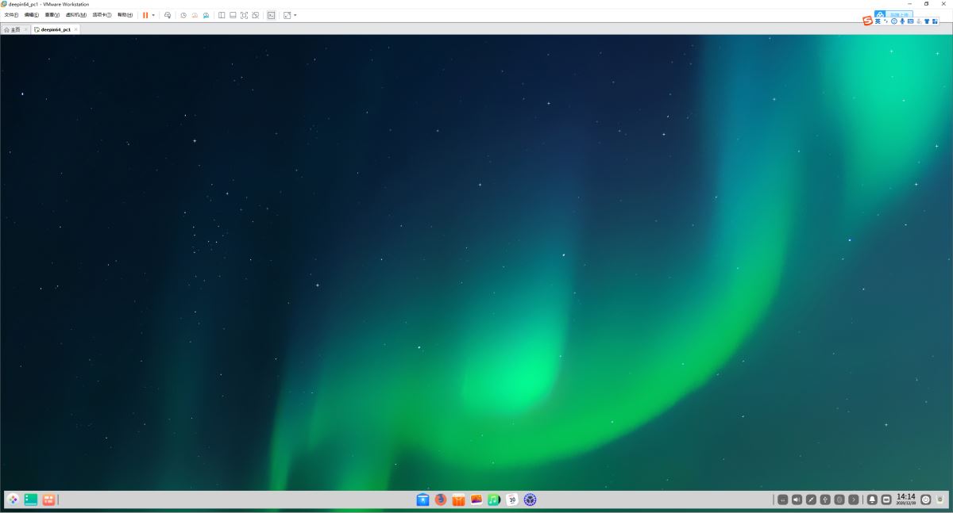953x513 pixels.
Task: Click the VMware take snapshot clock icon
Action: pyautogui.click(x=183, y=15)
